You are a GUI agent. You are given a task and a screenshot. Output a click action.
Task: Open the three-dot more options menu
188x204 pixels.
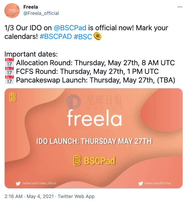pyautogui.click(x=180, y=7)
